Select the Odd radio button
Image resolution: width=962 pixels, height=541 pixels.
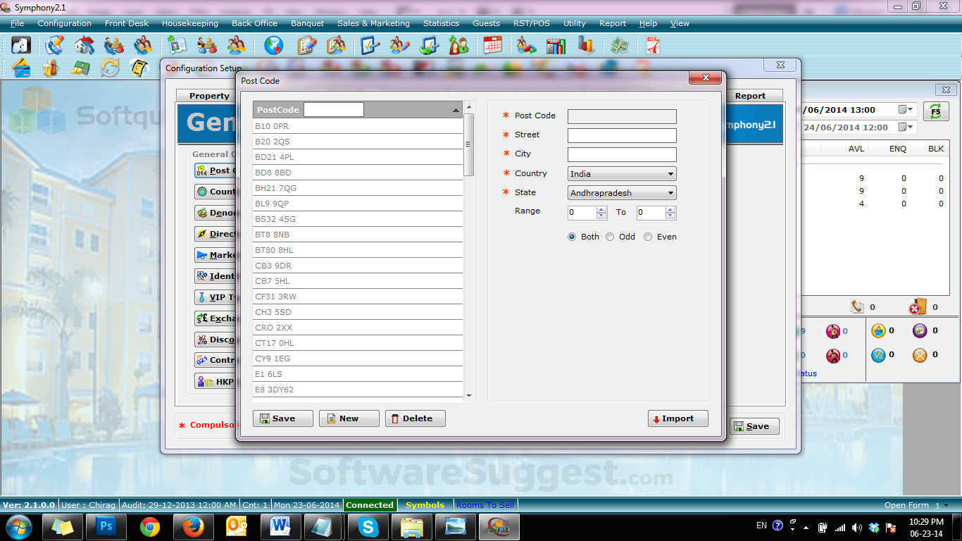610,237
